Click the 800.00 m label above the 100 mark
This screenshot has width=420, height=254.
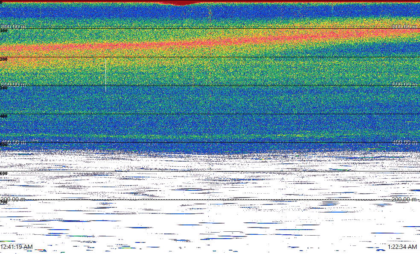point(13,26)
